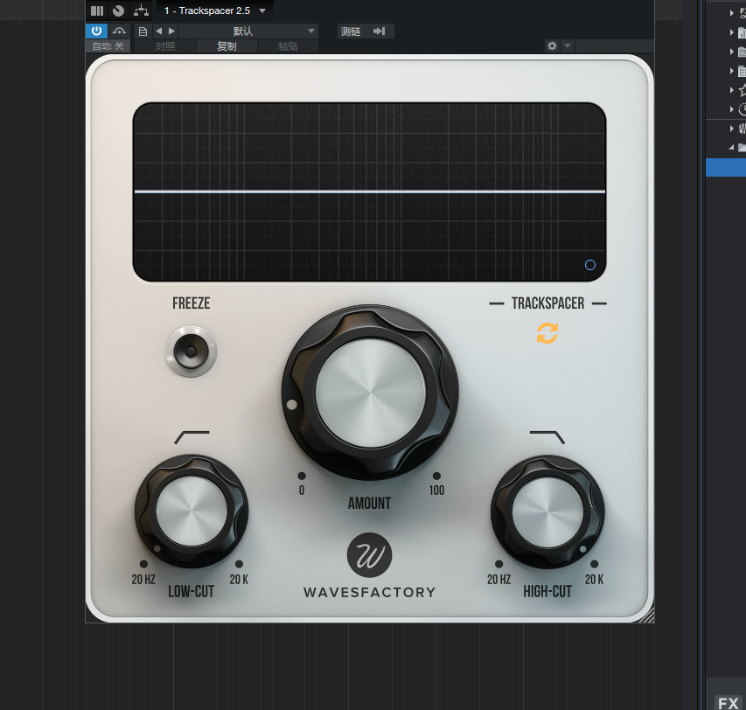The height and width of the screenshot is (710, 746).
Task: Expand the browser row with the star icon
Action: pos(732,90)
